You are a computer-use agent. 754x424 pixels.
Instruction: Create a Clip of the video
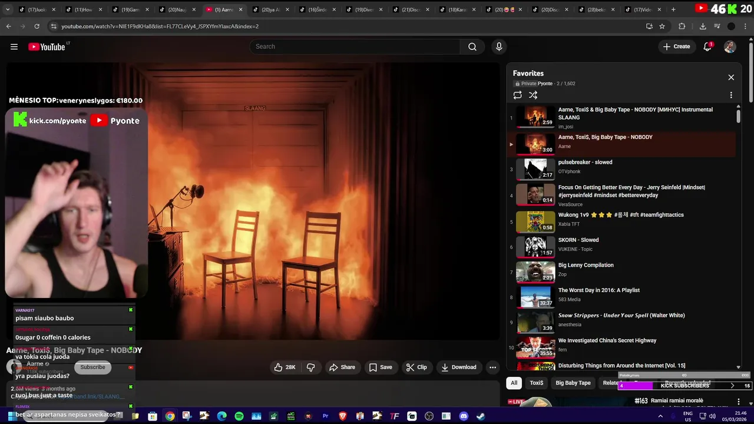416,367
